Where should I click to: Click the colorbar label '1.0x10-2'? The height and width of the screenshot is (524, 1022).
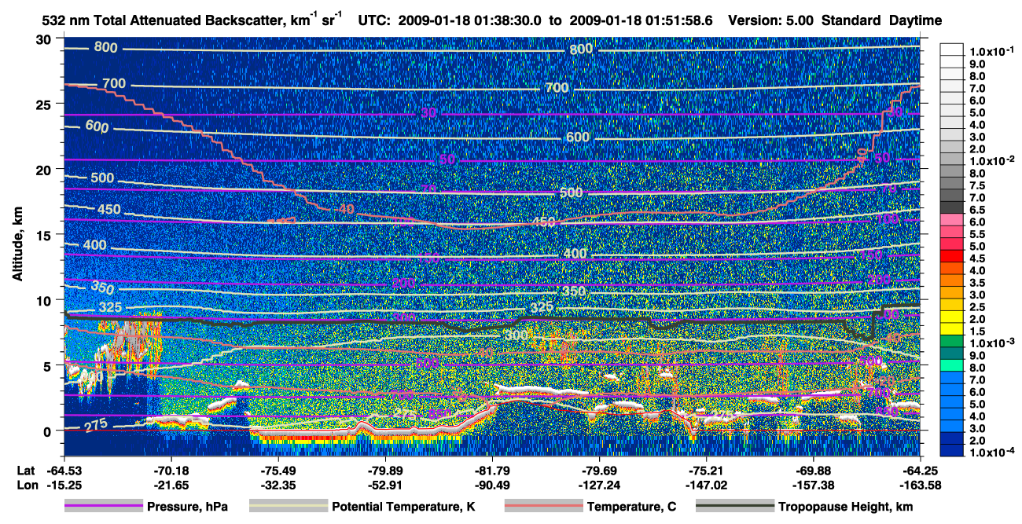tap(993, 160)
